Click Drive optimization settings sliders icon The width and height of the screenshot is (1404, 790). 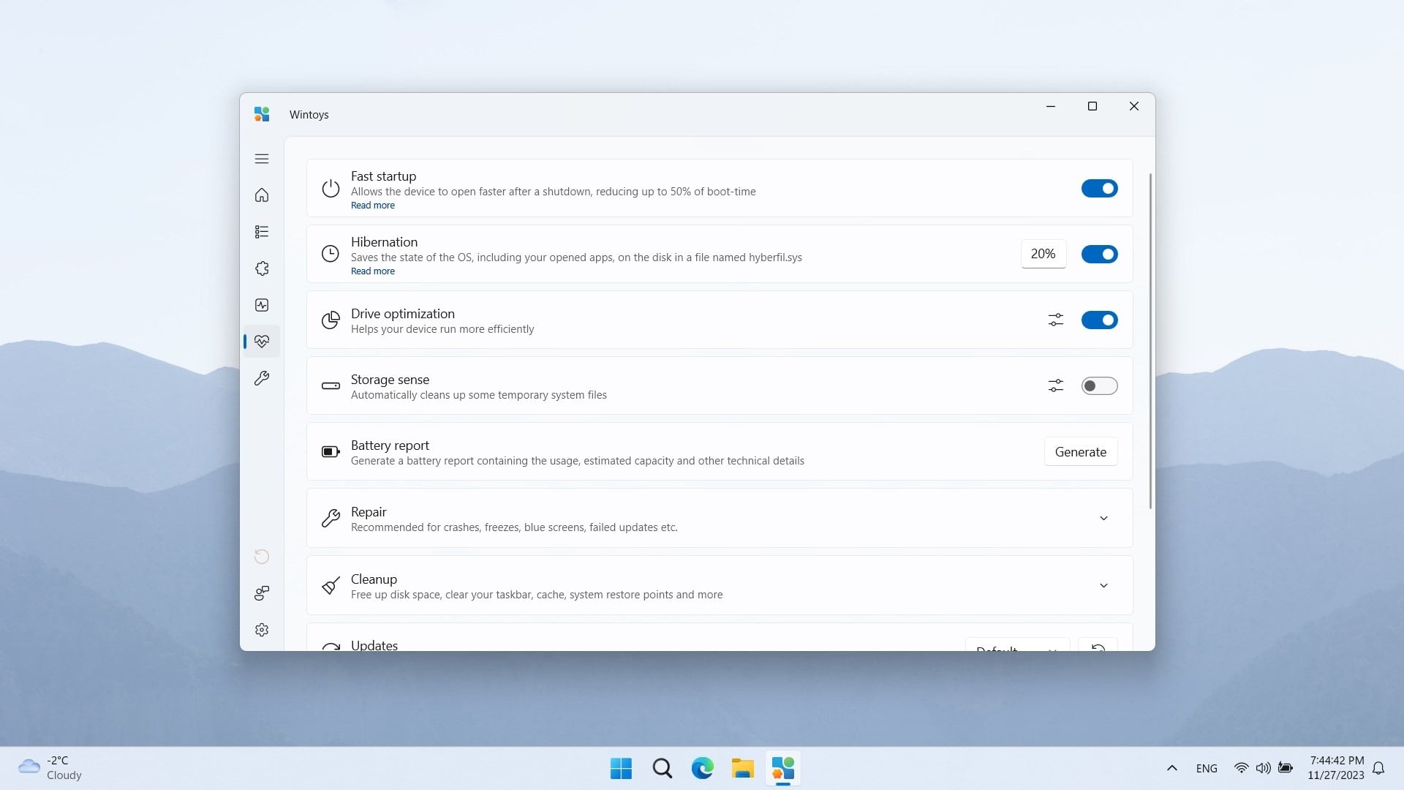tap(1055, 320)
